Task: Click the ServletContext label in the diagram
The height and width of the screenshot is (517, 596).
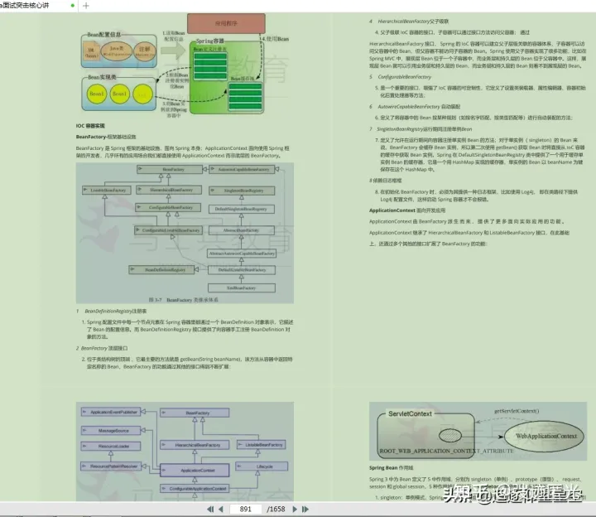Action: (x=410, y=414)
